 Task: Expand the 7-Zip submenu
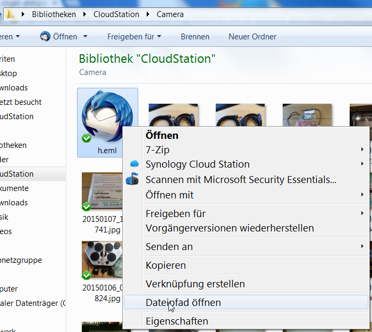pos(362,150)
